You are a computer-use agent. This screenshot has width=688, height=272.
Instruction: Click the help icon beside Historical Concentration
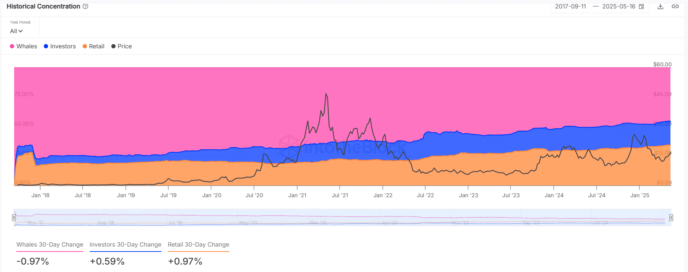tap(85, 6)
